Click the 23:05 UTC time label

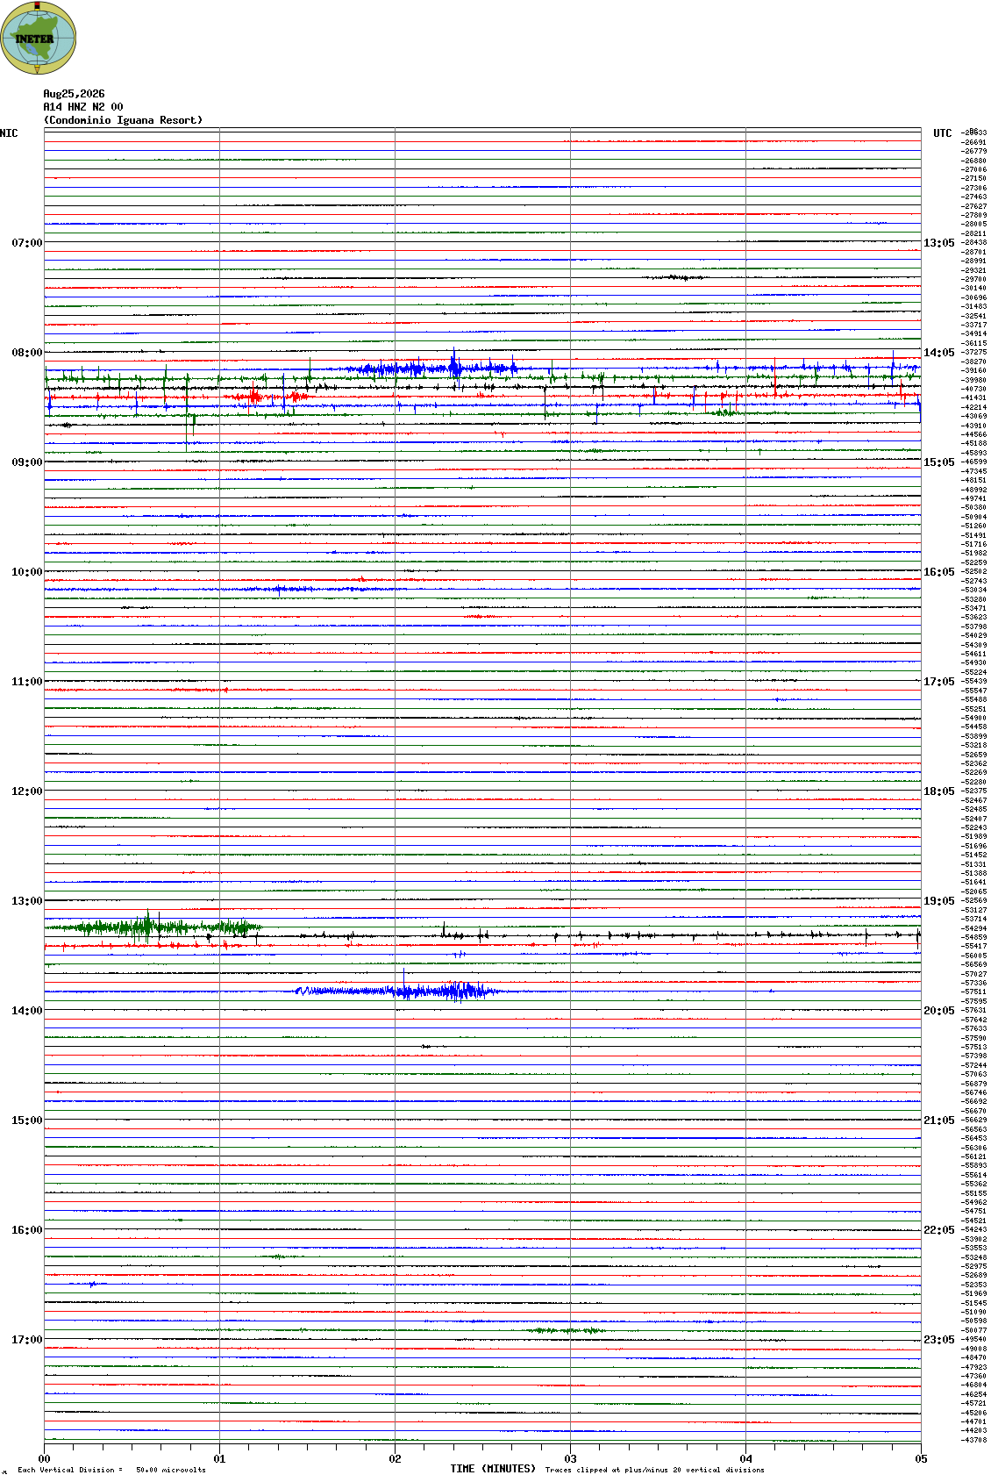pyautogui.click(x=939, y=1340)
